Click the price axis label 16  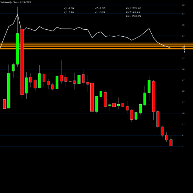183,113
